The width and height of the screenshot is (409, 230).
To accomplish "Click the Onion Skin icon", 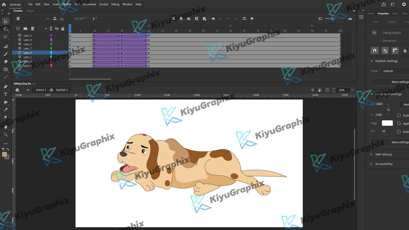I will [213, 19].
